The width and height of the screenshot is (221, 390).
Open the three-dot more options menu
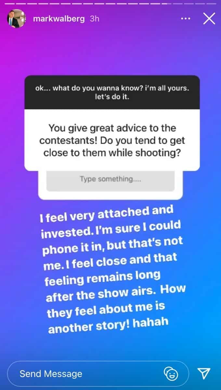coord(186,19)
